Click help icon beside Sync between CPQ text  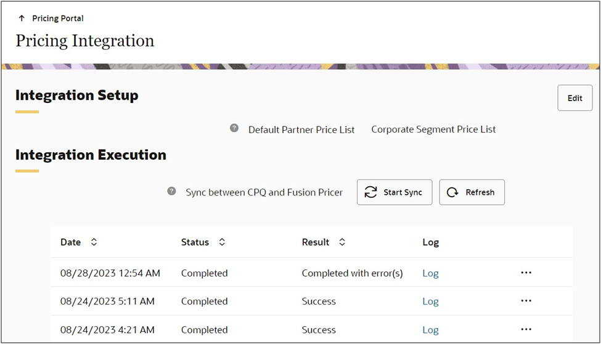pyautogui.click(x=172, y=192)
